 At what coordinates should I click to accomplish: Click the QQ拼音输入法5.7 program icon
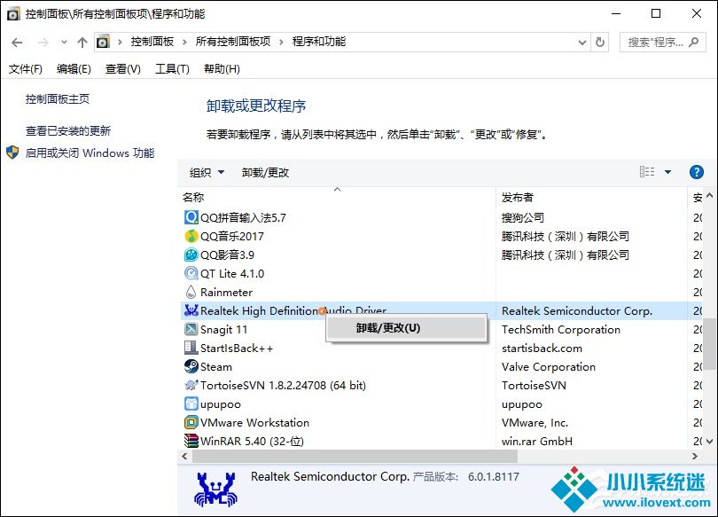coord(191,217)
